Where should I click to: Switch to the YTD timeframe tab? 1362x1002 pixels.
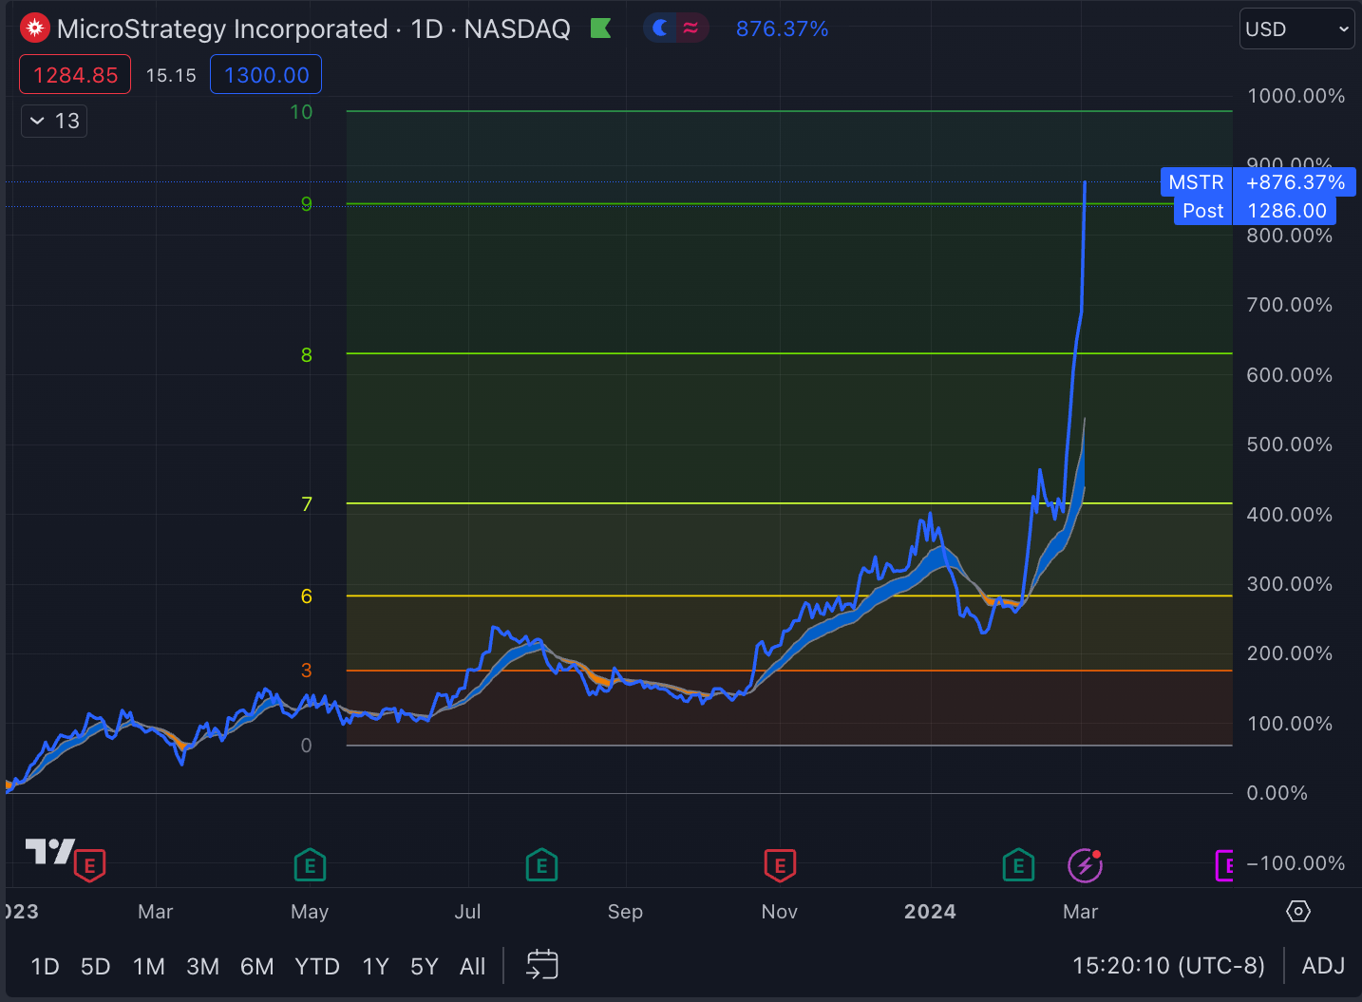pos(316,966)
